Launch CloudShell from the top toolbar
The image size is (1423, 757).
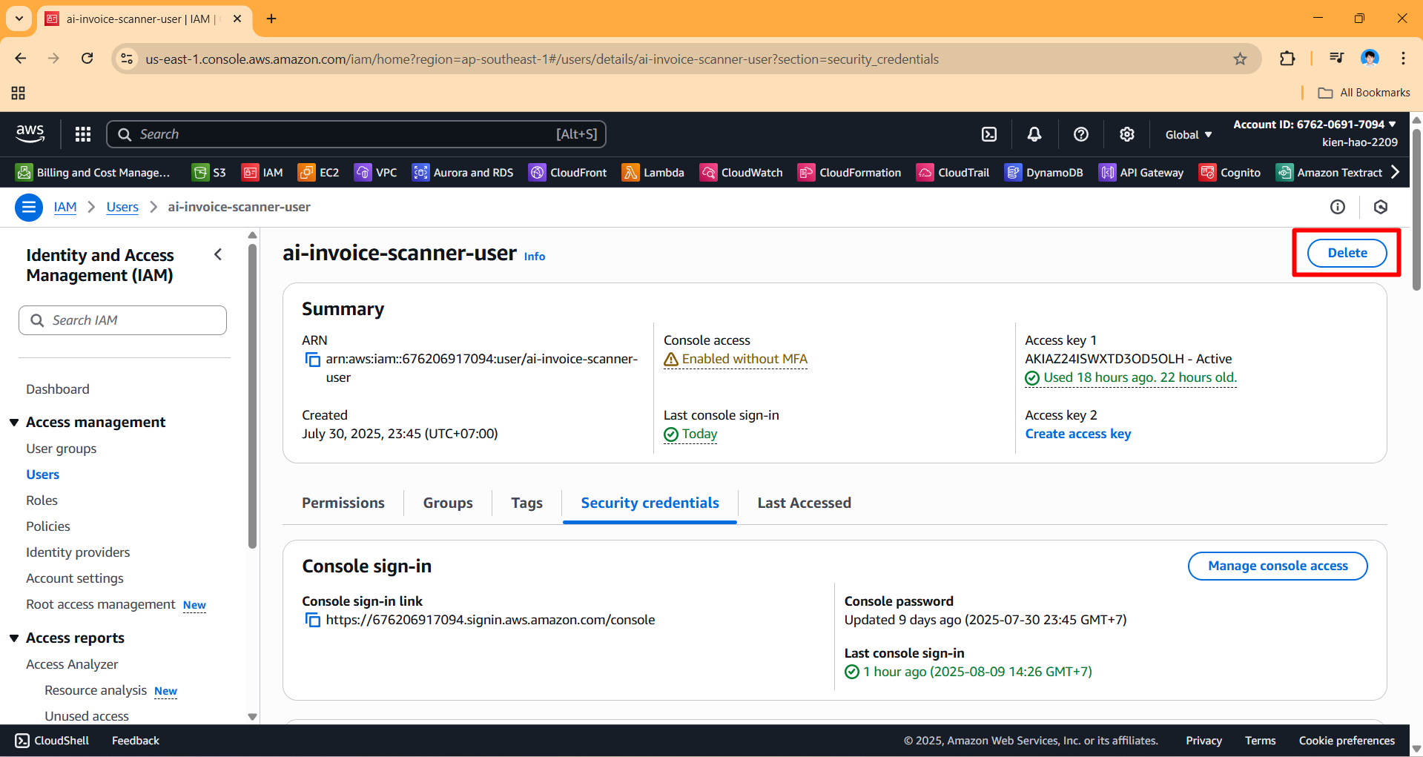(x=989, y=134)
